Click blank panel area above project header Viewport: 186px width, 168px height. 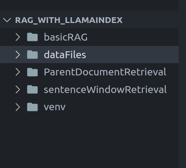[x=89, y=5]
